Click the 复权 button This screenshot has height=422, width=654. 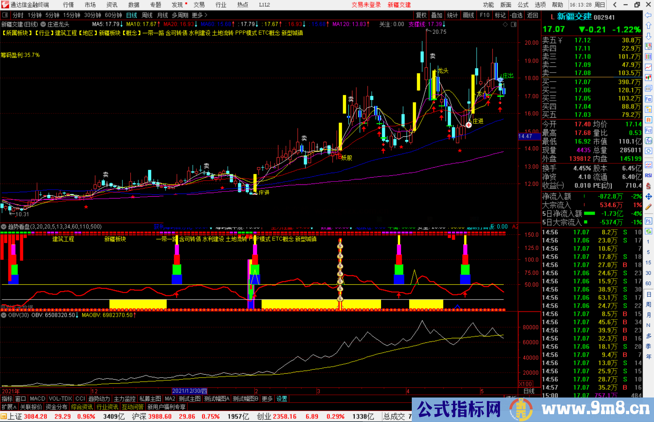(421, 15)
